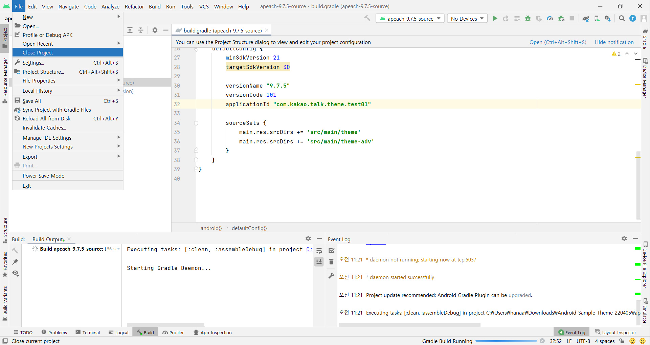This screenshot has width=650, height=345.
Task: Expand the Export submenu
Action: coord(68,157)
